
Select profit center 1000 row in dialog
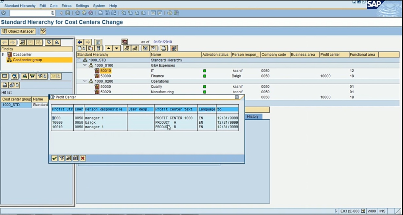[x=145, y=118]
